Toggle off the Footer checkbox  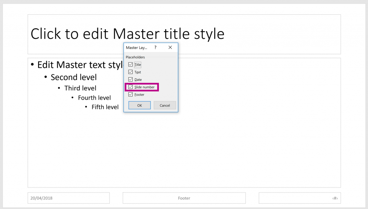130,94
